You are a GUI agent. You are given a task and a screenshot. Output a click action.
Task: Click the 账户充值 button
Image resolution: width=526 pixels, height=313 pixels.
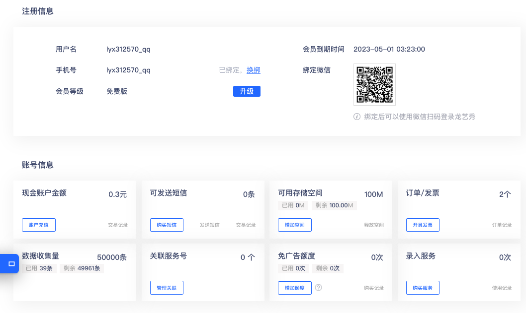click(x=39, y=225)
